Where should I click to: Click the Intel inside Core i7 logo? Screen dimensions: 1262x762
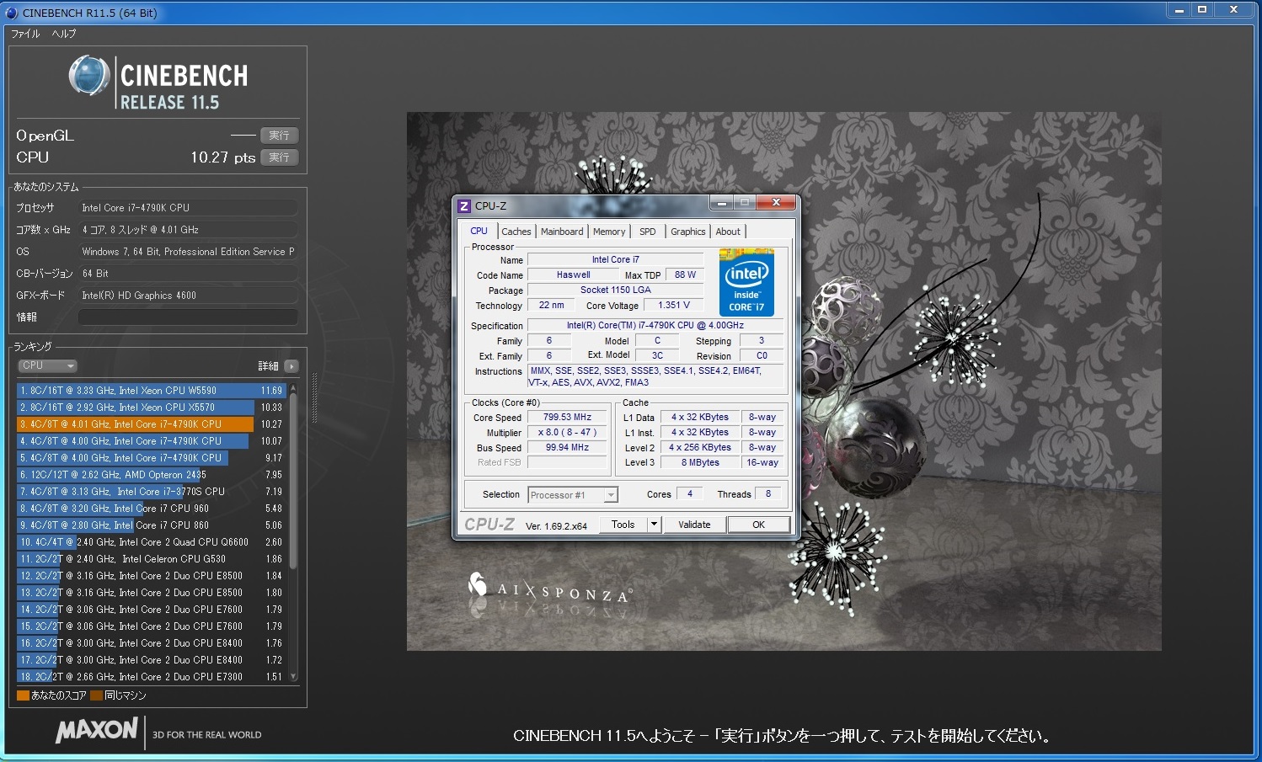pos(746,282)
